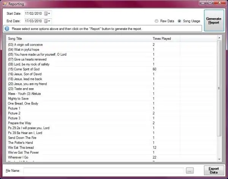Select row "(08) Lord, be my rock of safety"
This screenshot has height=179, width=228.
[111, 64]
